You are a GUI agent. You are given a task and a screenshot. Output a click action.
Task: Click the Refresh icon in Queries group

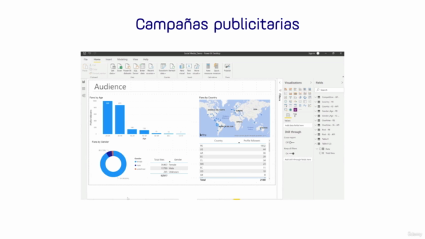click(x=172, y=68)
